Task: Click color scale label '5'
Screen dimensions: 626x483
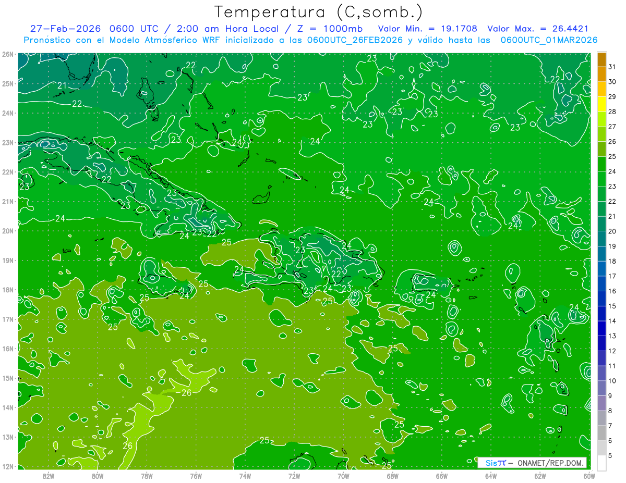Action: 610,455
